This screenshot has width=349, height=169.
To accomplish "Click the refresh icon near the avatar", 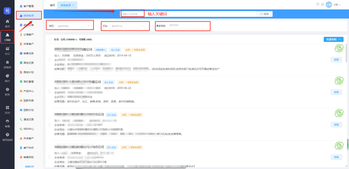I will (318, 5).
